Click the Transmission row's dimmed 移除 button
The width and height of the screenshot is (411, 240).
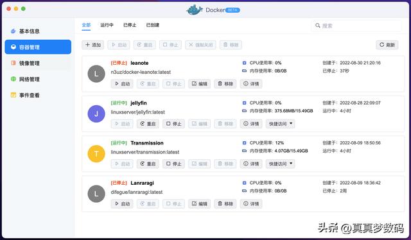click(225, 164)
